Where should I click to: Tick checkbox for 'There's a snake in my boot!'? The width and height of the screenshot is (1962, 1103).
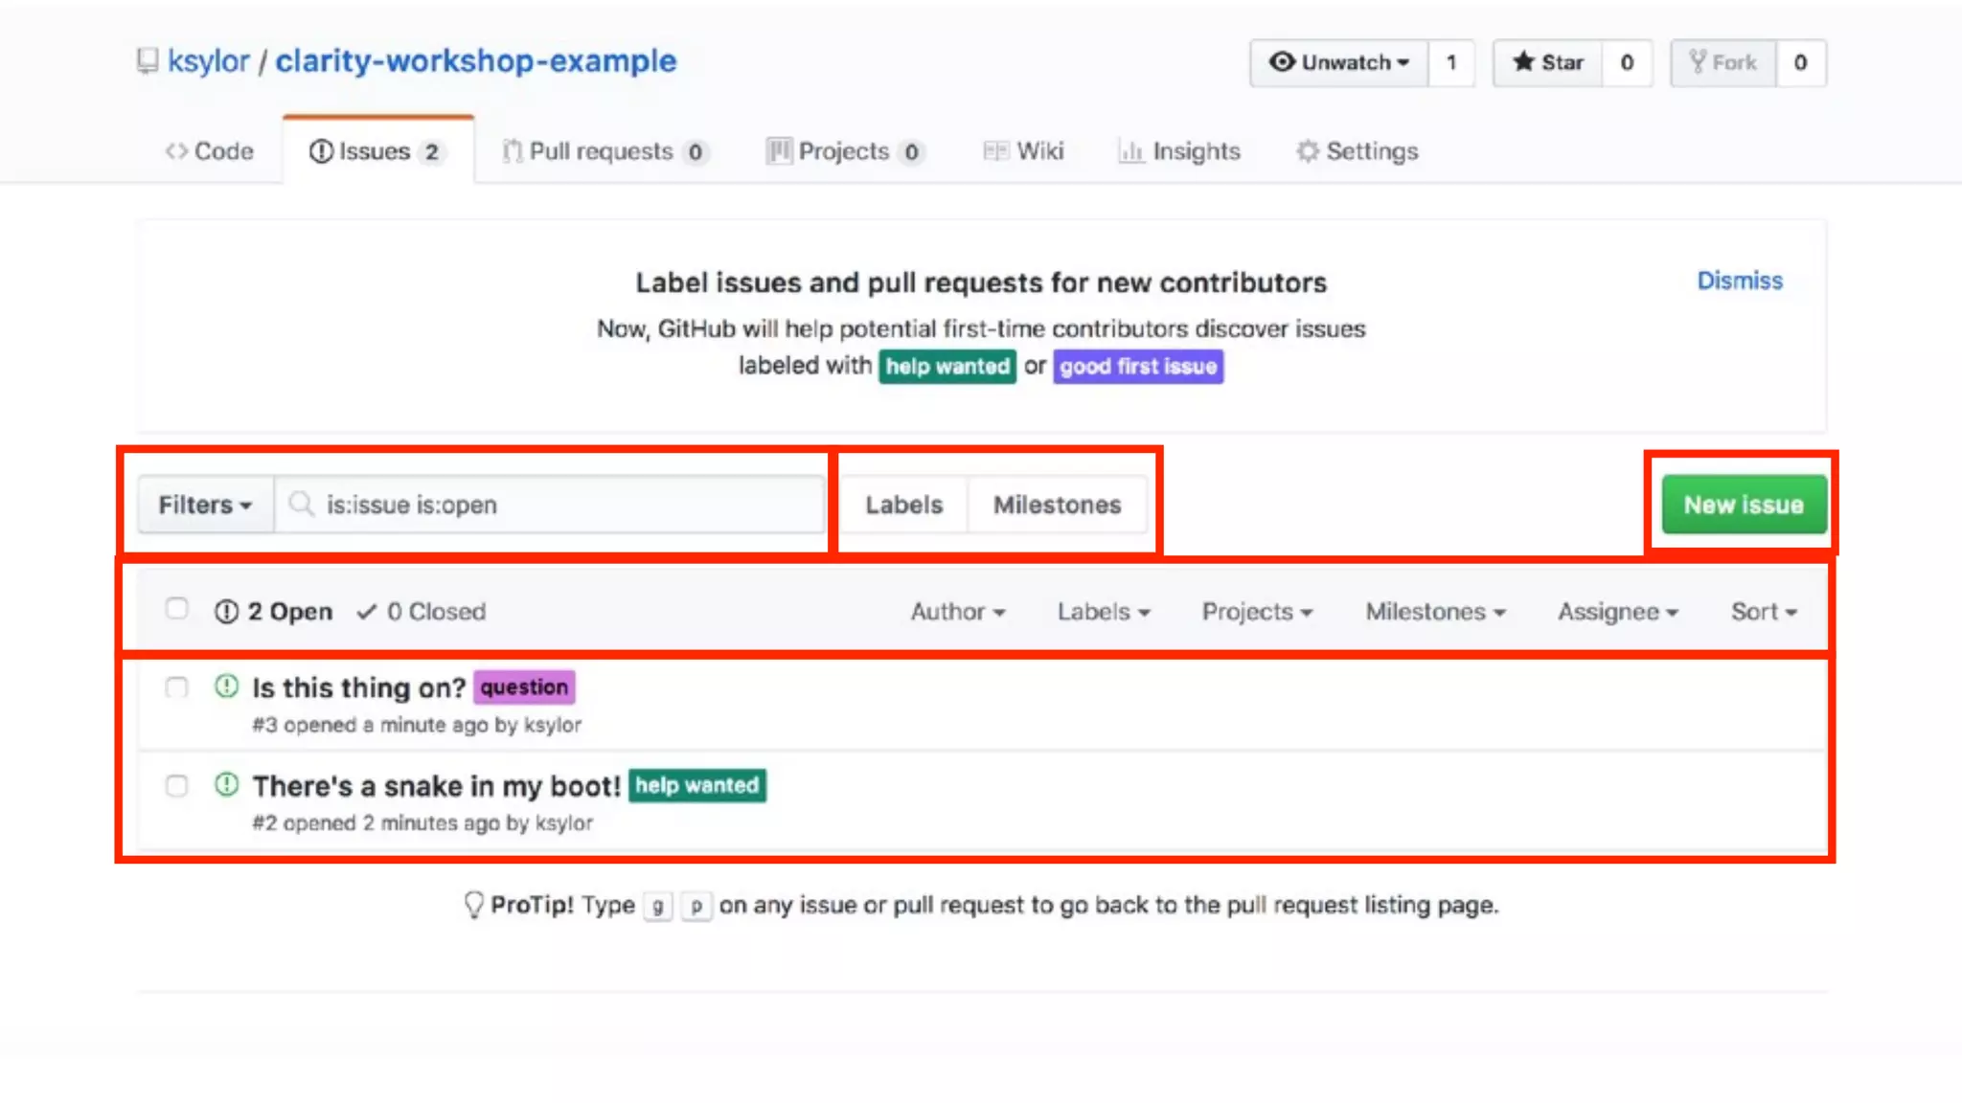176,786
